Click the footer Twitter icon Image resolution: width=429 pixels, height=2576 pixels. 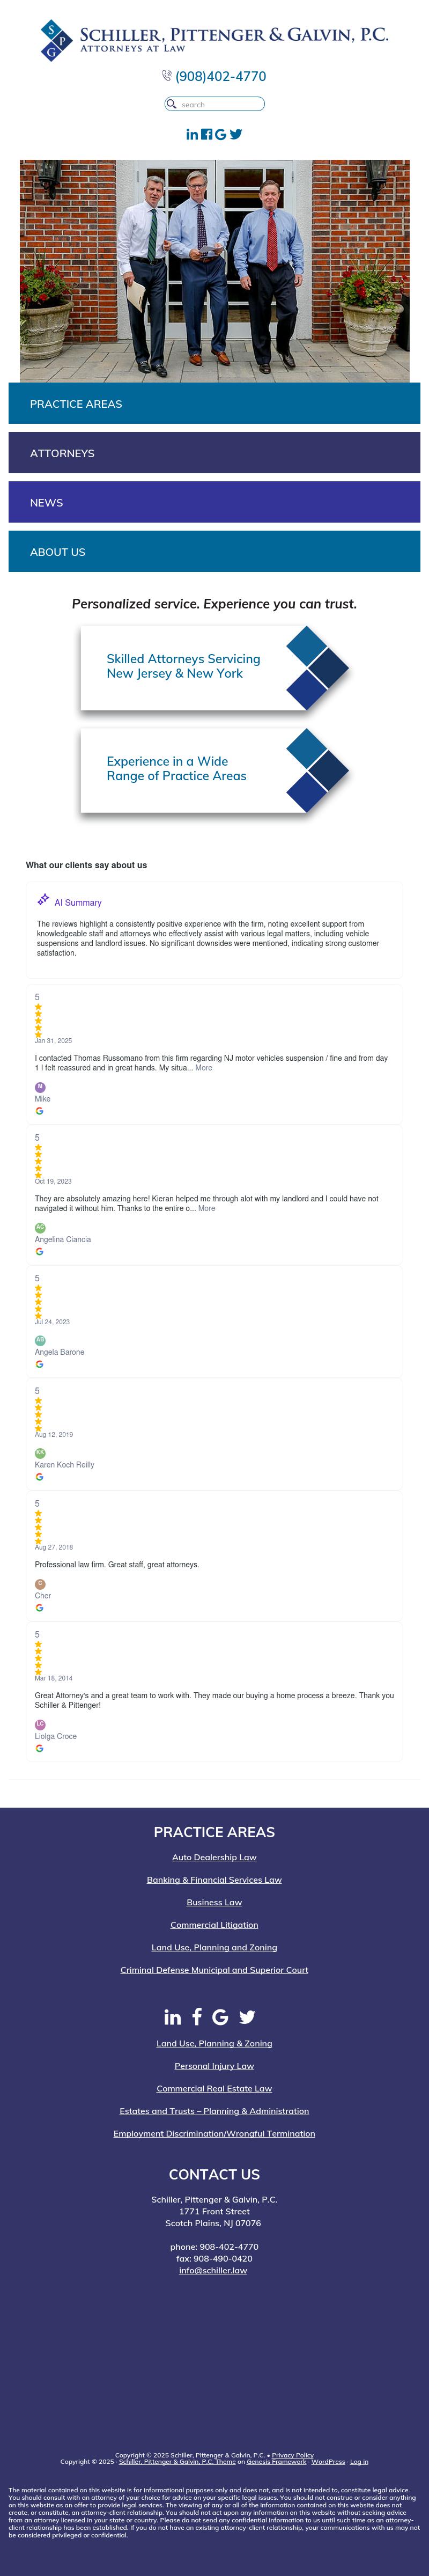(x=247, y=2017)
